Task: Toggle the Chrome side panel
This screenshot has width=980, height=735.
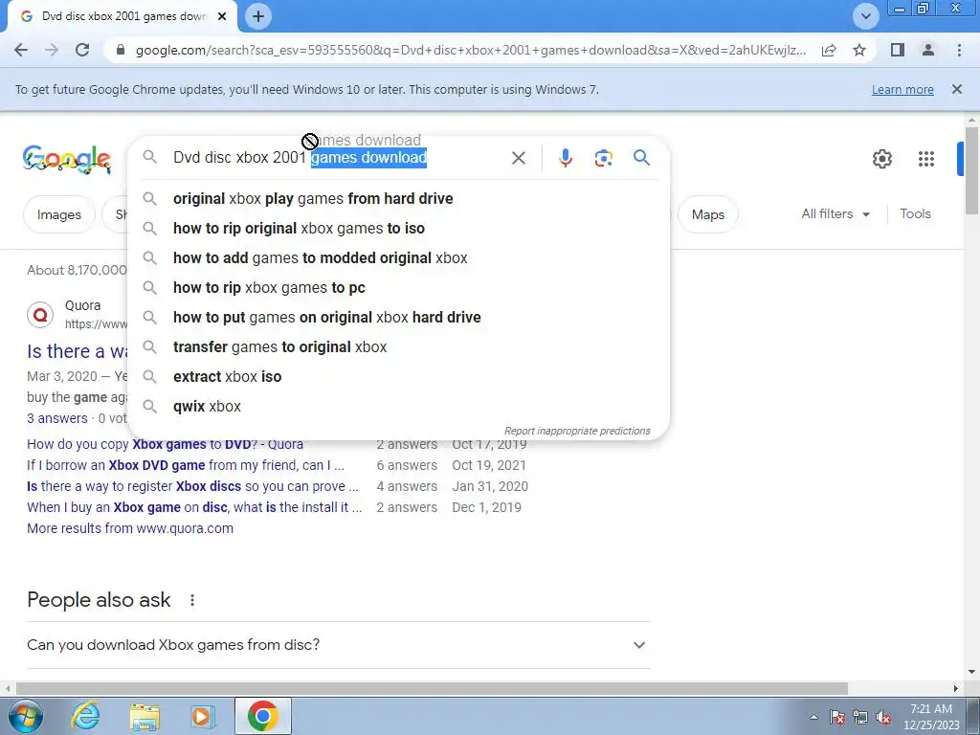Action: (x=898, y=50)
